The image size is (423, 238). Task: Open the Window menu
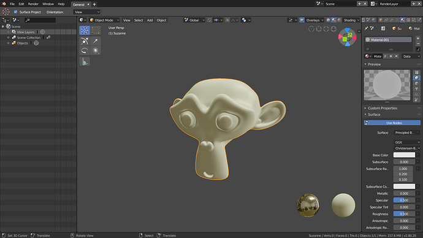tap(48, 4)
